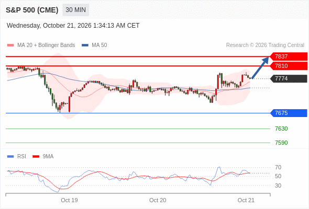The height and width of the screenshot is (209, 309).
Task: Click the 'RSI' legend label
Action: click(21, 157)
